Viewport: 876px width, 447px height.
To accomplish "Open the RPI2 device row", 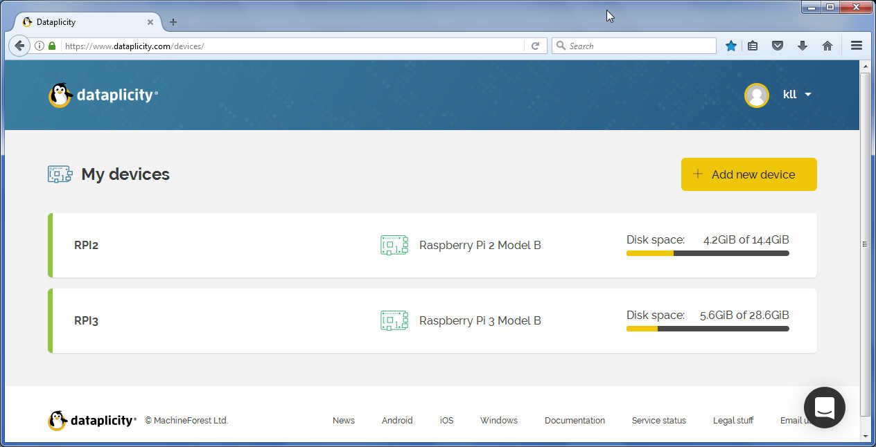I will click(86, 245).
